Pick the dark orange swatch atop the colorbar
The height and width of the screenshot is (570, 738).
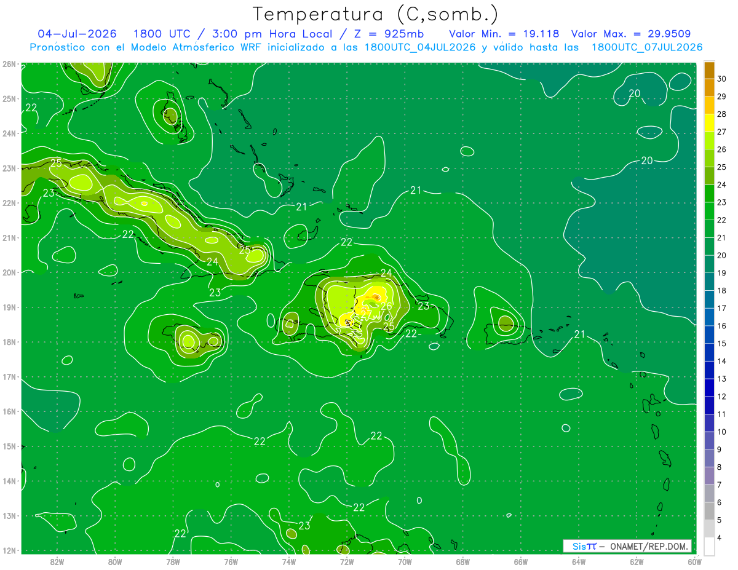click(x=709, y=71)
